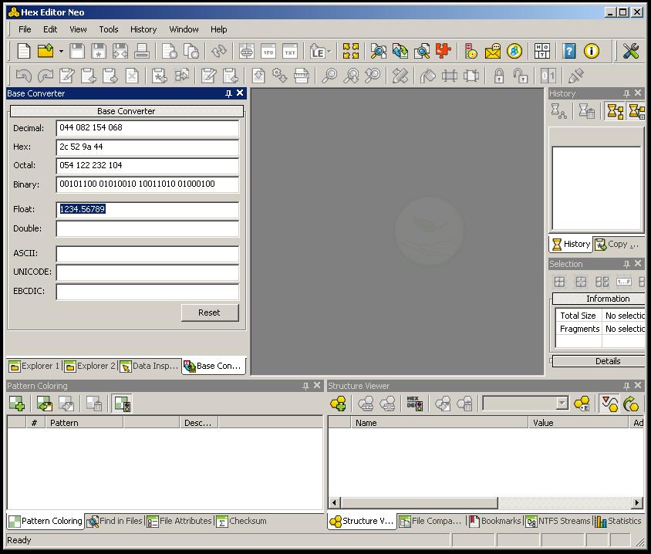Toggle HEX/DEC display in Structure Viewer

pyautogui.click(x=414, y=404)
